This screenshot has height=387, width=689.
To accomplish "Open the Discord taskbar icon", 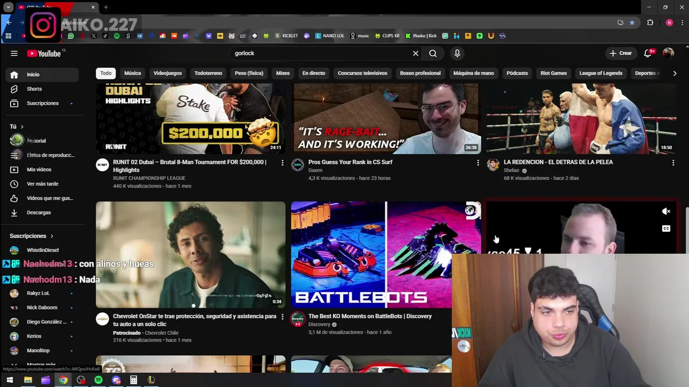I will coord(116,381).
